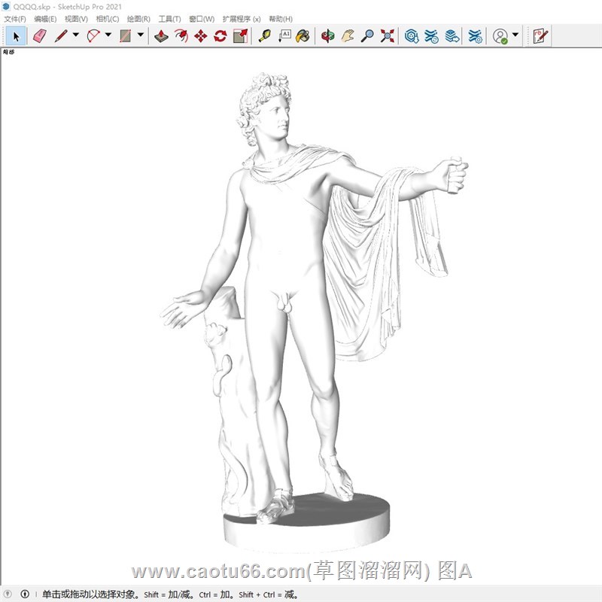Click the status bar info circle button

[x=25, y=594]
